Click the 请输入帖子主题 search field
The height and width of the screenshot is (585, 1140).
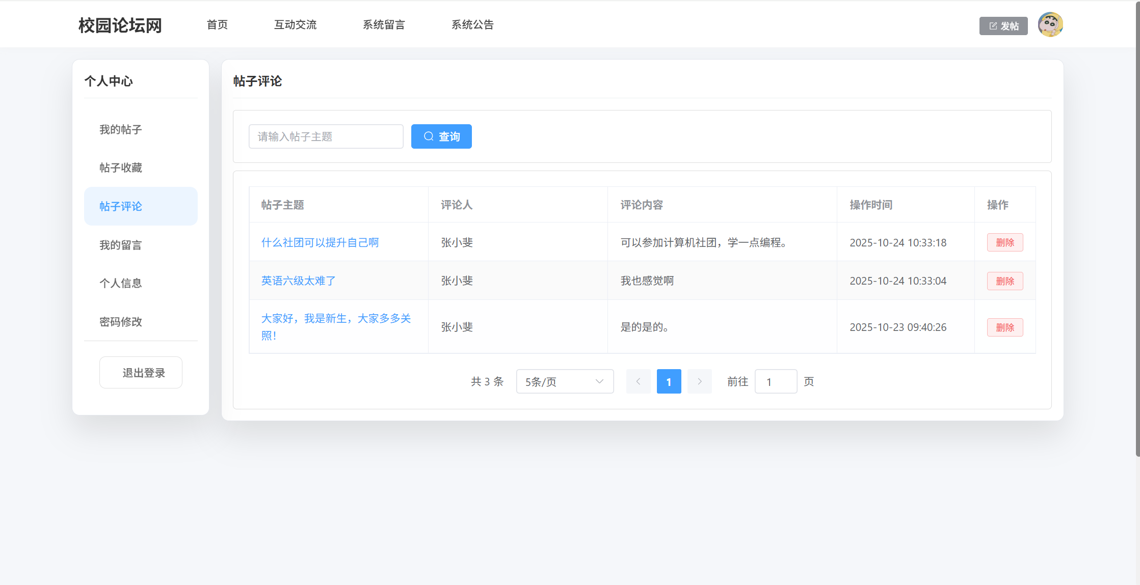click(326, 136)
